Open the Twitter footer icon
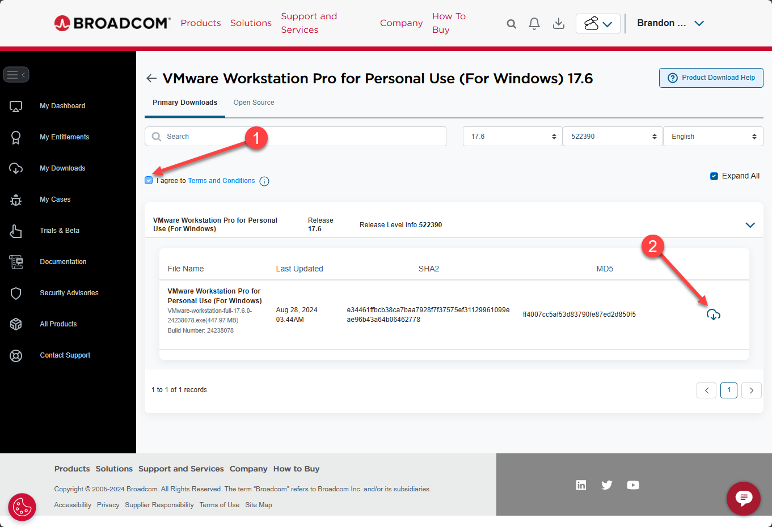This screenshot has height=527, width=772. [607, 485]
